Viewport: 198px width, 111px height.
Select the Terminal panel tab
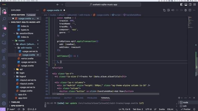tap(105, 98)
